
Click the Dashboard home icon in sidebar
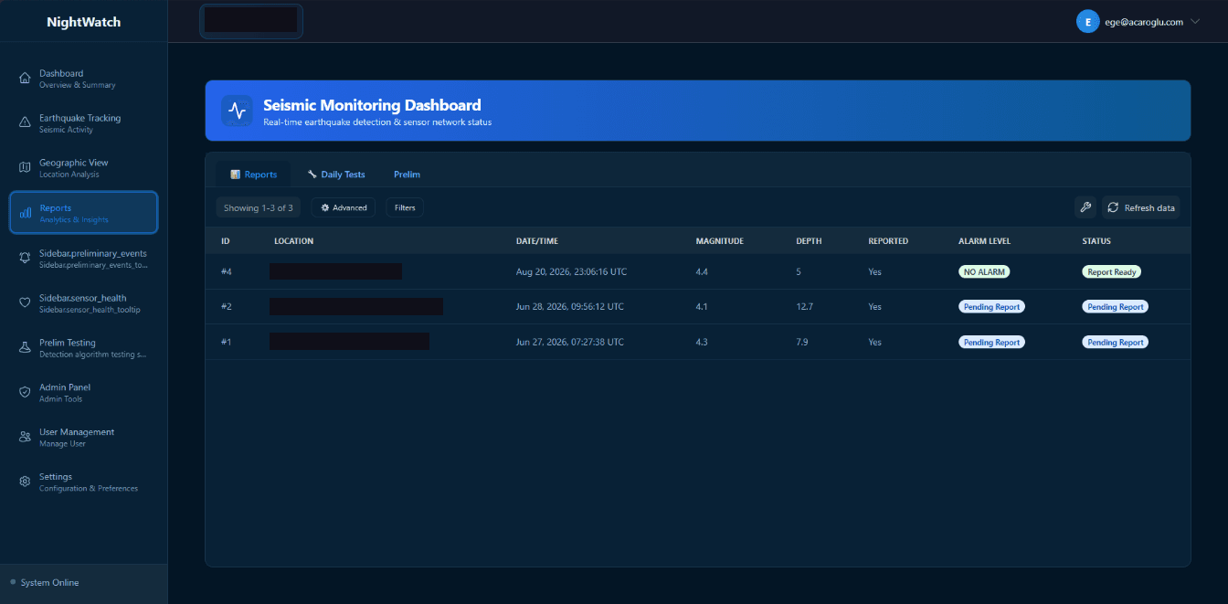pos(25,79)
